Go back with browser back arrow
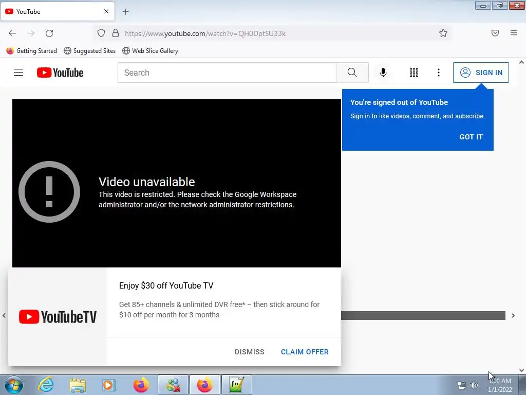 coord(12,33)
